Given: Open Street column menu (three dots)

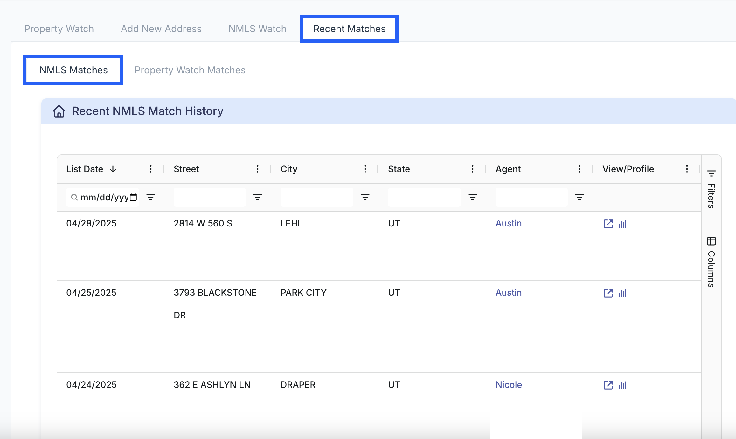Looking at the screenshot, I should (258, 169).
